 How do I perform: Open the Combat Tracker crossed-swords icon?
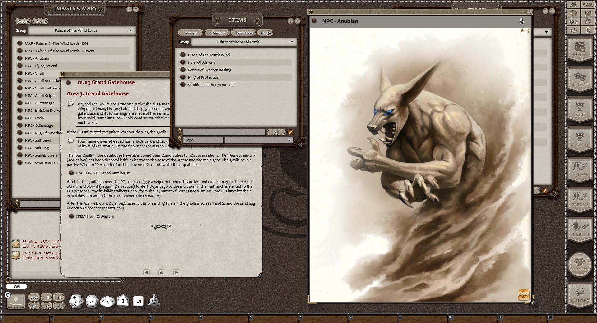pos(574,5)
